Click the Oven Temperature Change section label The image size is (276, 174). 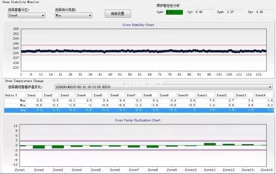pyautogui.click(x=25, y=81)
